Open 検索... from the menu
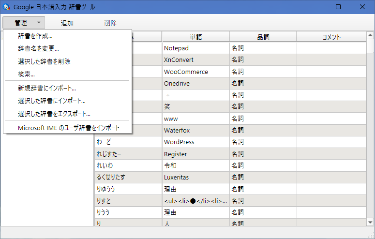The width and height of the screenshot is (375, 239). point(67,74)
